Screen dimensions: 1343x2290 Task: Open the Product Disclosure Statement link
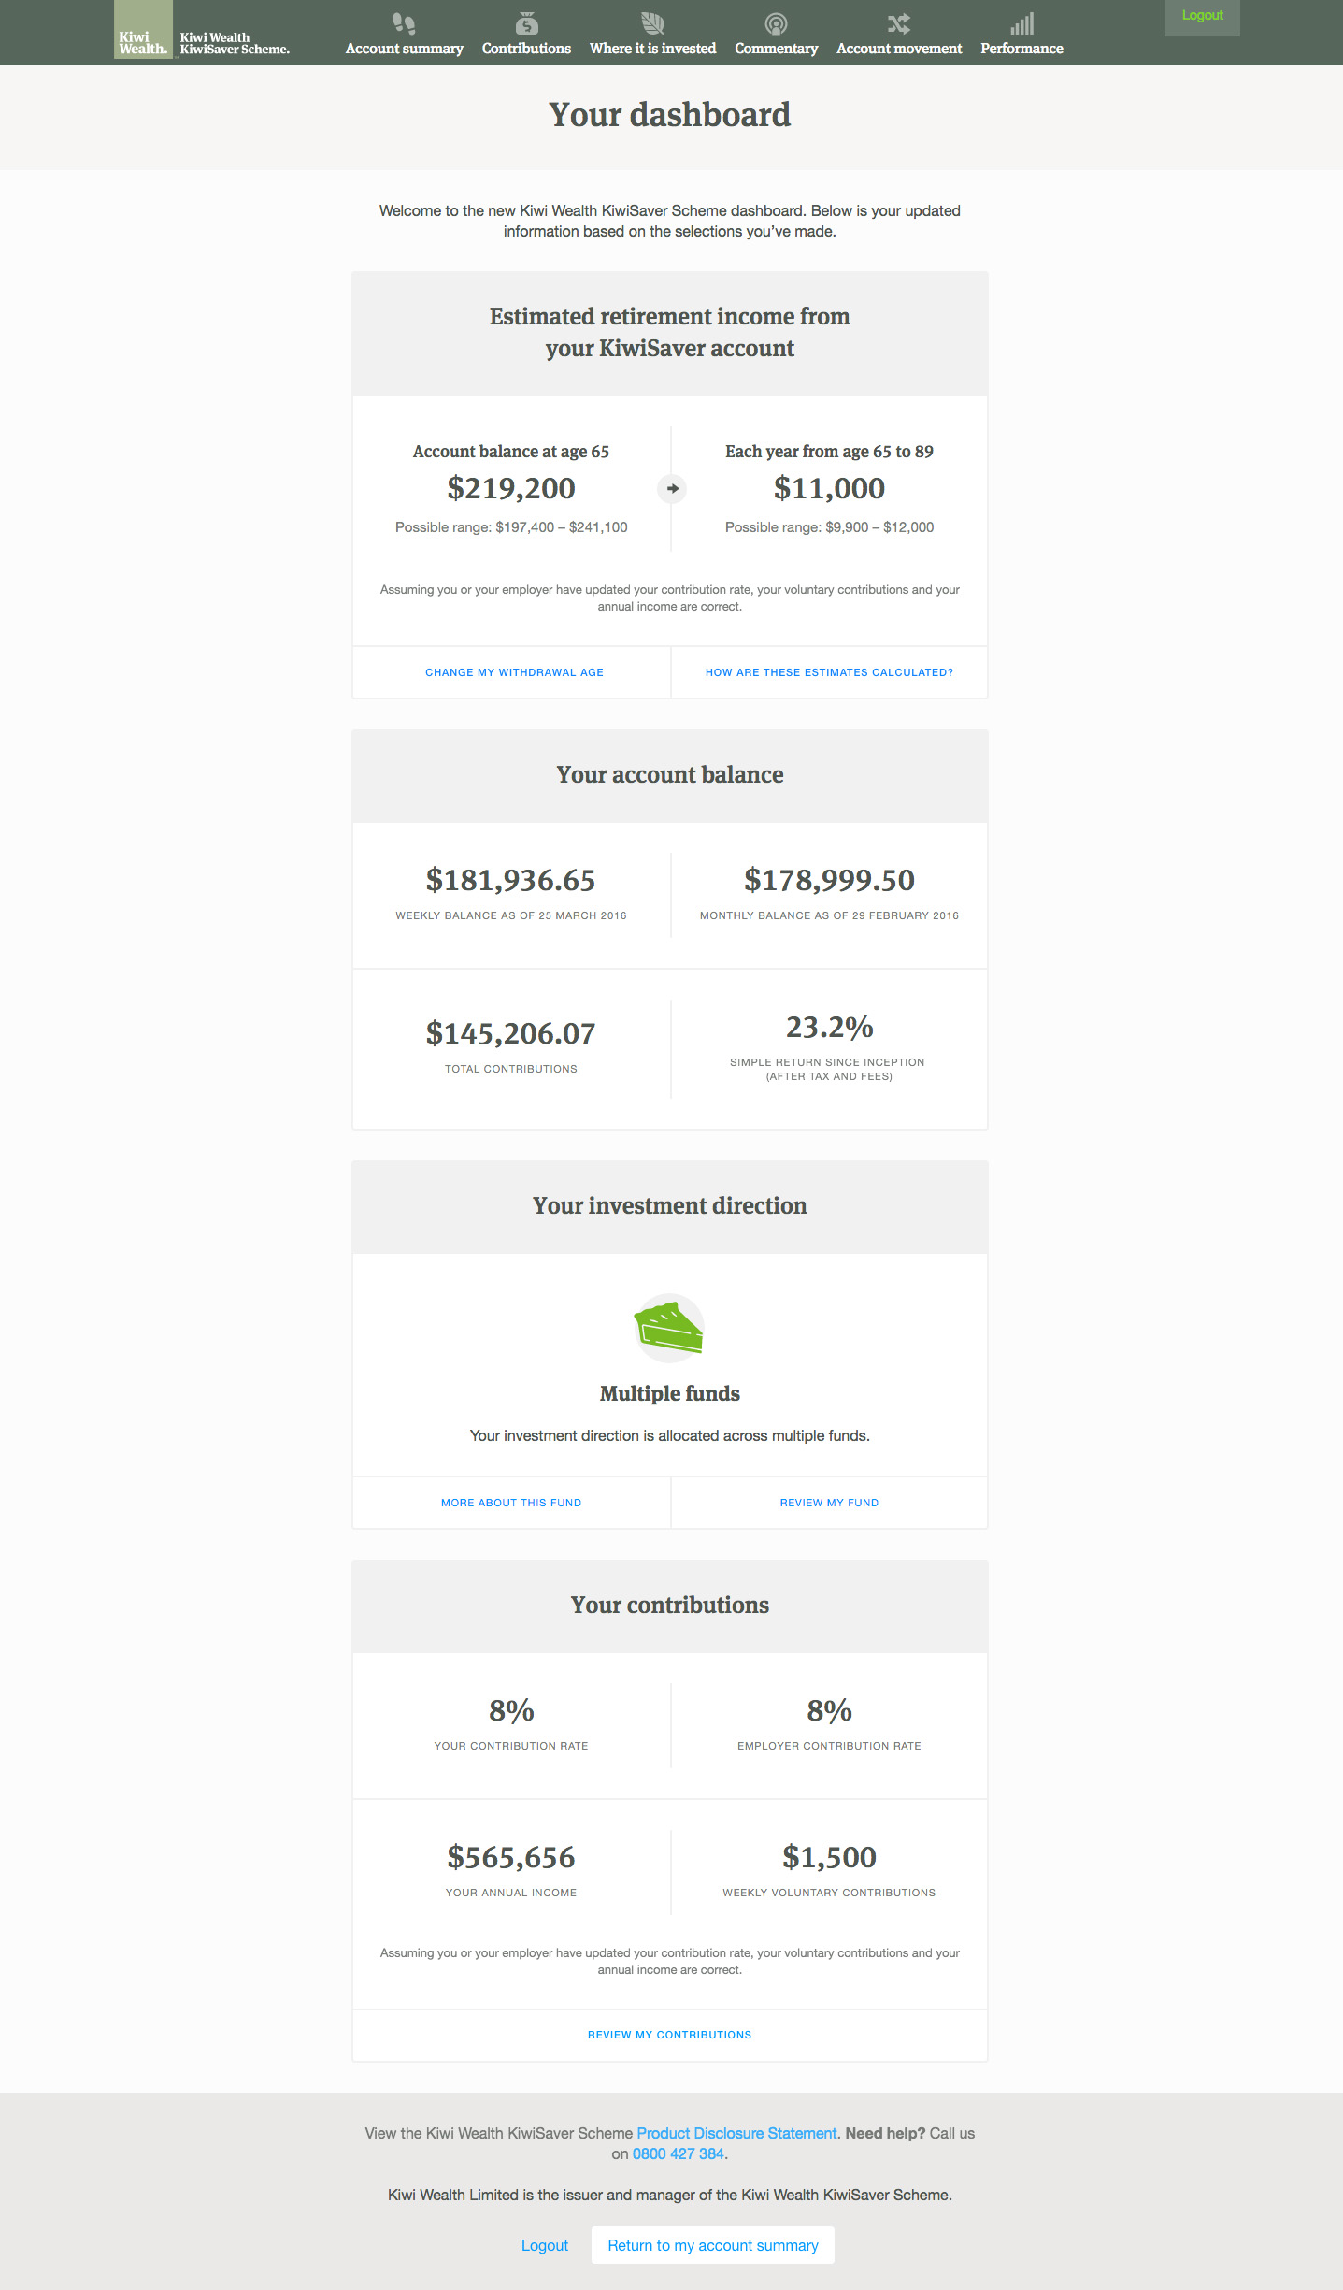736,2133
